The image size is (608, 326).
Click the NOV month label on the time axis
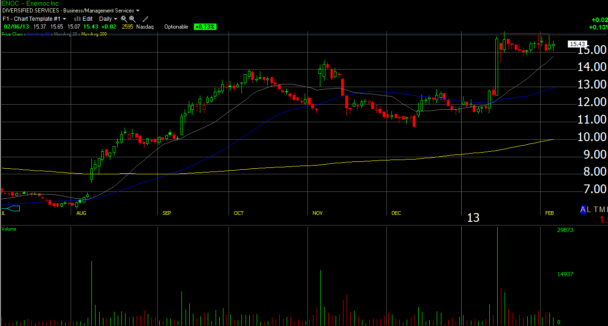[x=318, y=213]
